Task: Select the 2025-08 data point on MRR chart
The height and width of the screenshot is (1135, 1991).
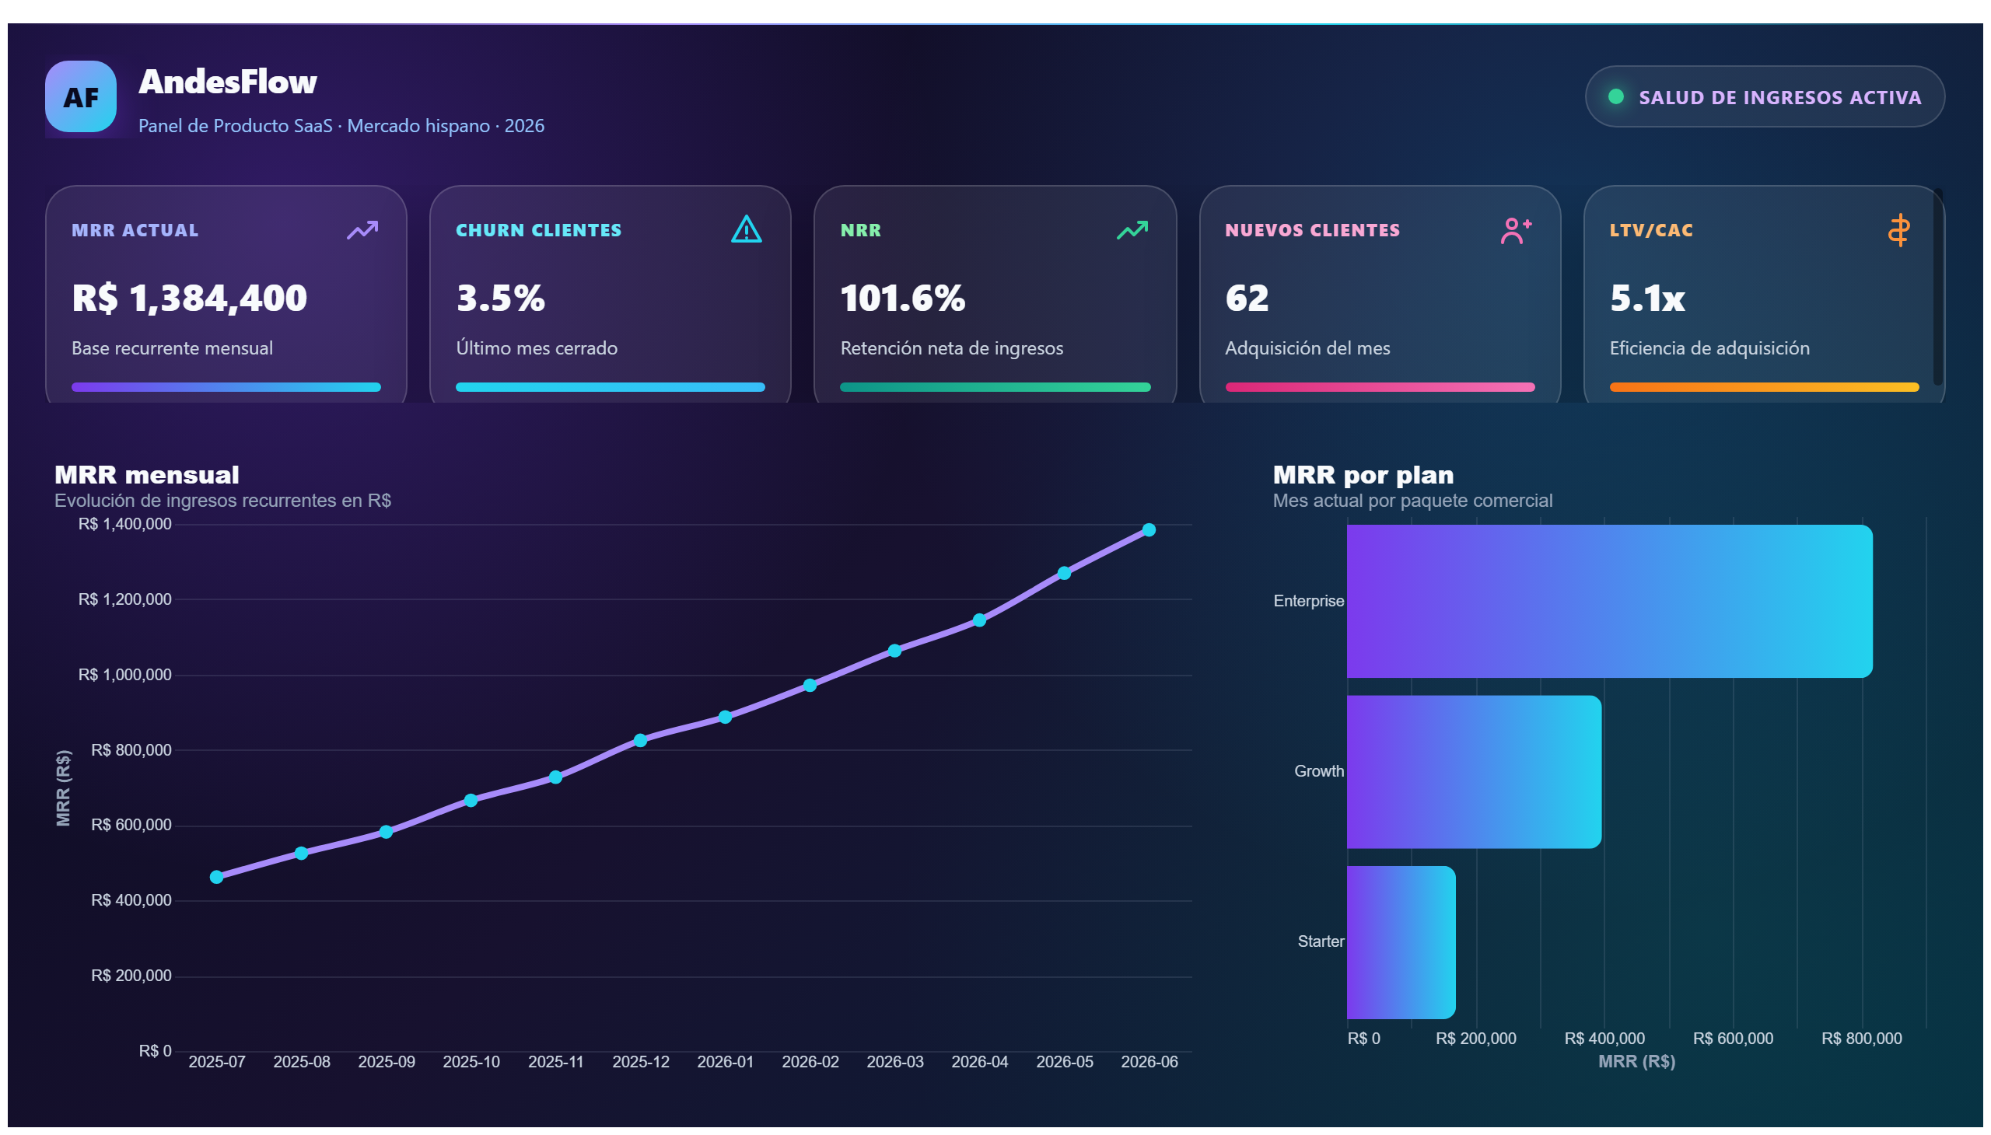Action: (302, 854)
